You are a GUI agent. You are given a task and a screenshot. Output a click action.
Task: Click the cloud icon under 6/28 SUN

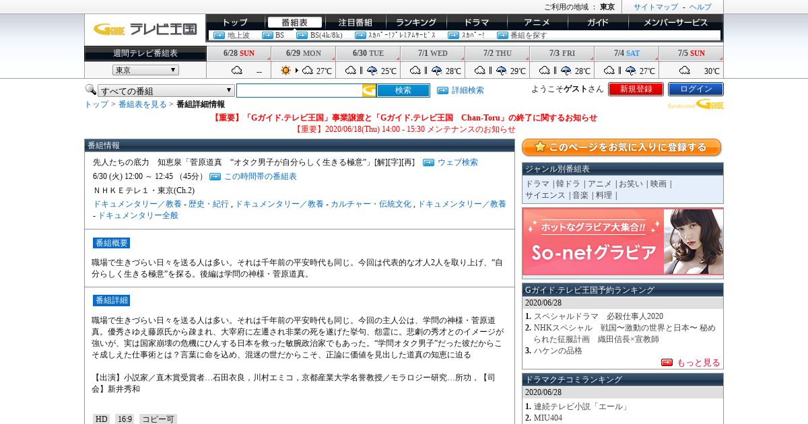[x=237, y=70]
